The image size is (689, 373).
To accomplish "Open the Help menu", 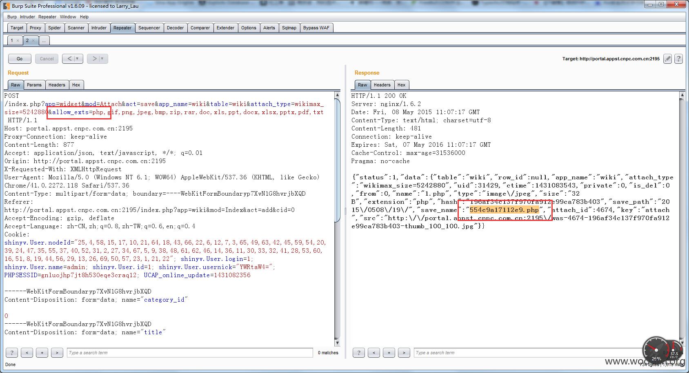I will (x=84, y=17).
